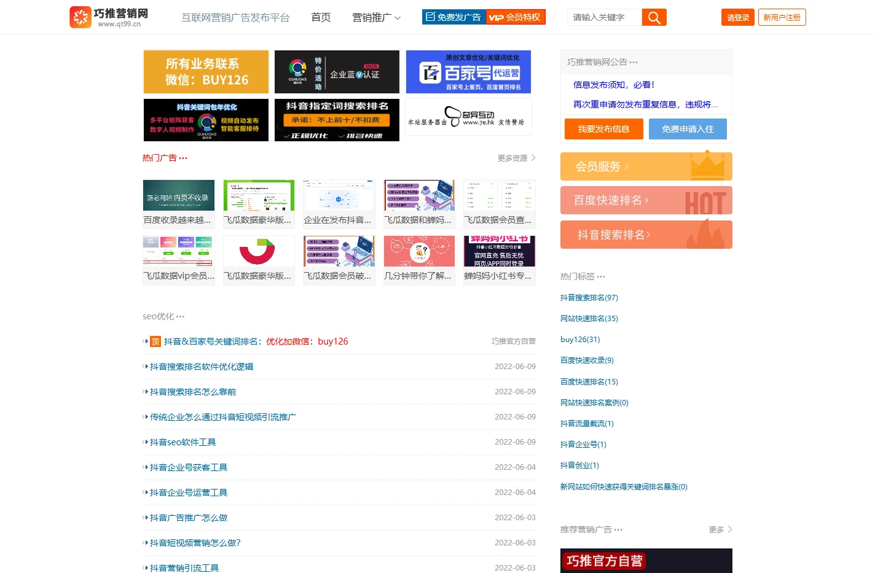Click the 新用户注册 button
The width and height of the screenshot is (875, 573).
click(x=782, y=17)
